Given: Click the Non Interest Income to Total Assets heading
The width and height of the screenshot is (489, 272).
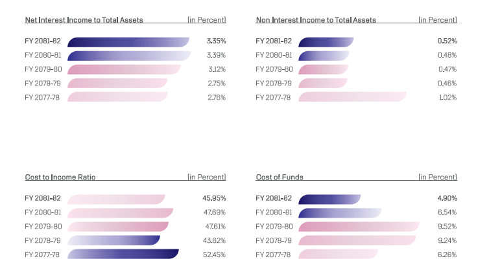Looking at the screenshot, I should pyautogui.click(x=316, y=20).
